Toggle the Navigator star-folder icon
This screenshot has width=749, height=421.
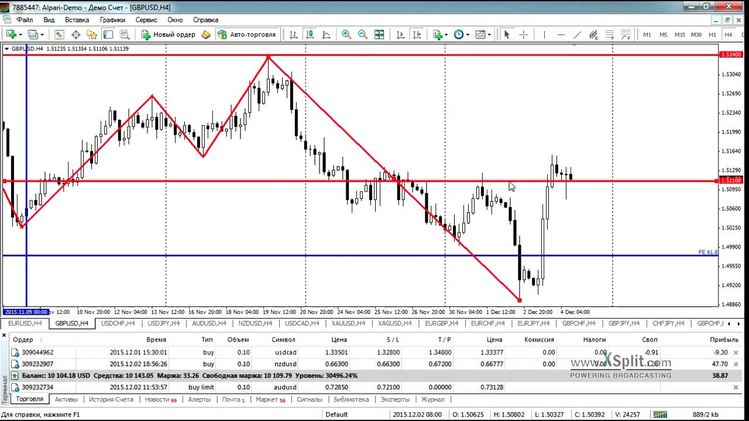92,34
